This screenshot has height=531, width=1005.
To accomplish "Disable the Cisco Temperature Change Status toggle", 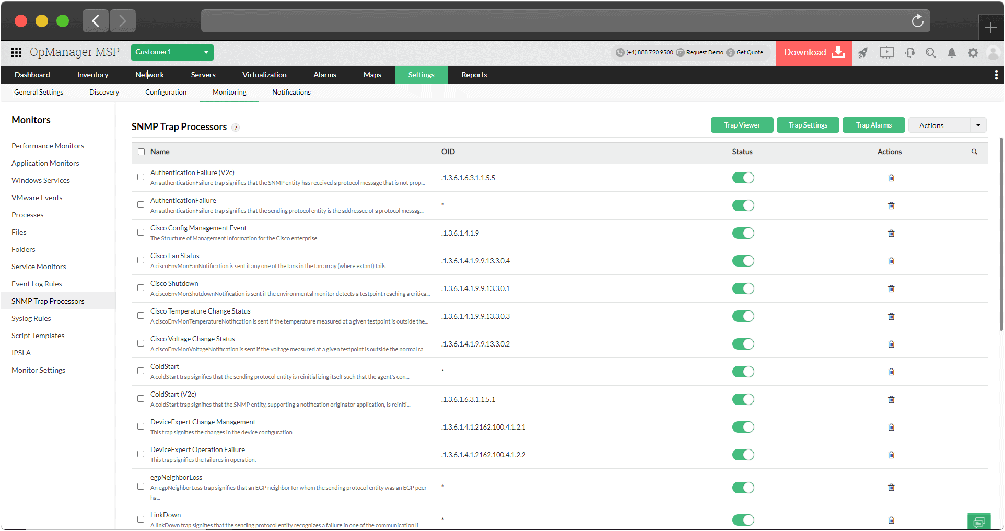I will (x=743, y=316).
